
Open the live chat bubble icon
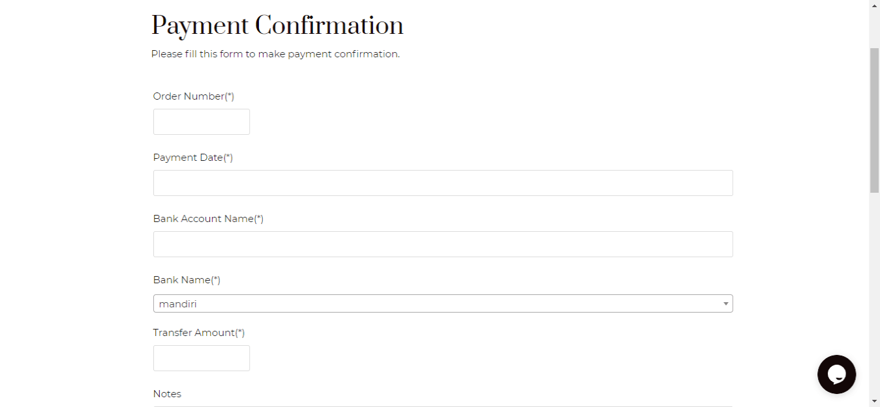point(836,374)
